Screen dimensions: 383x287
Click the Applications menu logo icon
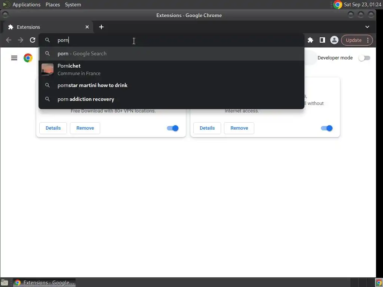[x=6, y=4]
